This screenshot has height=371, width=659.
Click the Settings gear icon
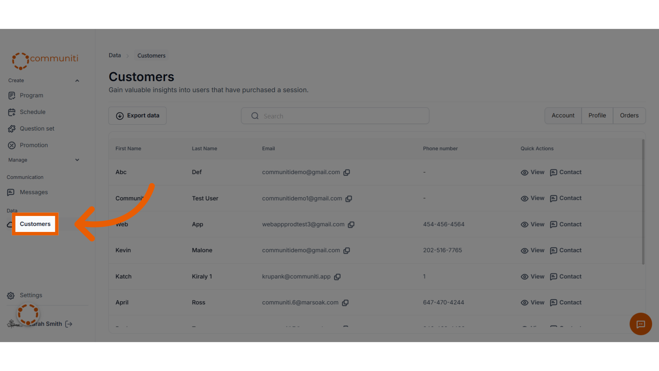[x=11, y=295]
